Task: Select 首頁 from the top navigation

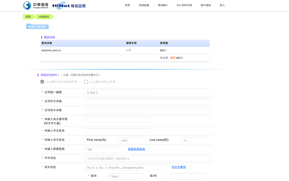Action: point(127,5)
